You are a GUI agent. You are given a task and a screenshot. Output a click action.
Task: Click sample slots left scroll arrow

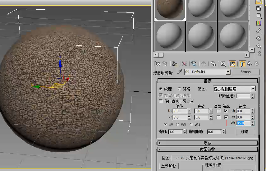[x=156, y=55]
